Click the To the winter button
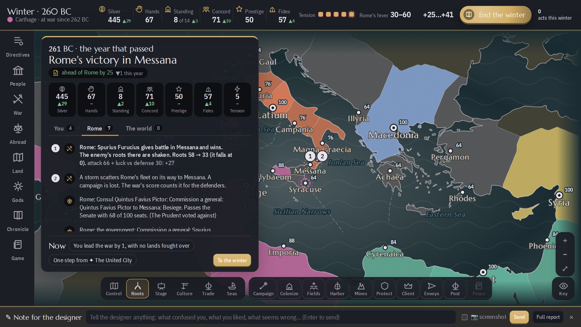Viewport: 581px width, 327px height. [232, 260]
